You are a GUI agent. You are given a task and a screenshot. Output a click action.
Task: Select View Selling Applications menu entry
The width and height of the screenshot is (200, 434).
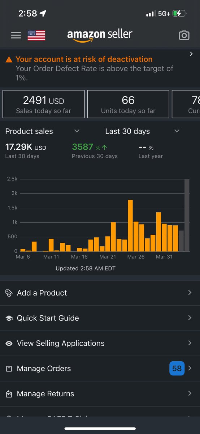pos(100,343)
